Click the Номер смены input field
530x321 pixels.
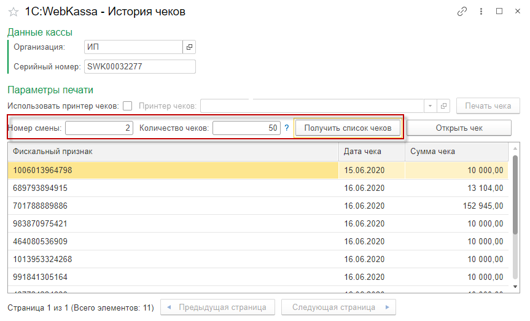click(x=99, y=128)
